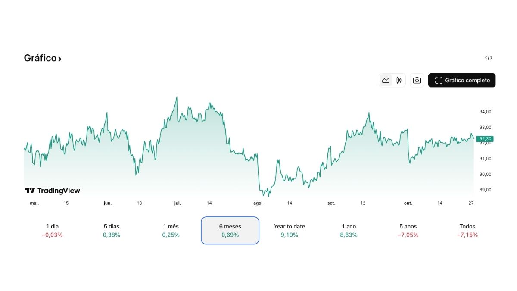Choose the 5 anos timeframe
Screen dimensions: 517x291
click(408, 230)
